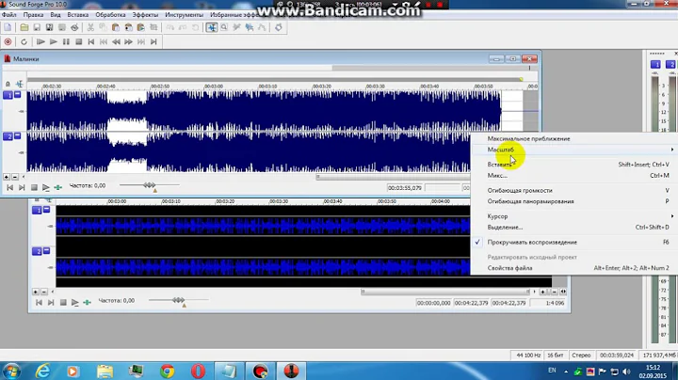Choose Микс... in context menu
The height and width of the screenshot is (380, 678).
pyautogui.click(x=573, y=175)
